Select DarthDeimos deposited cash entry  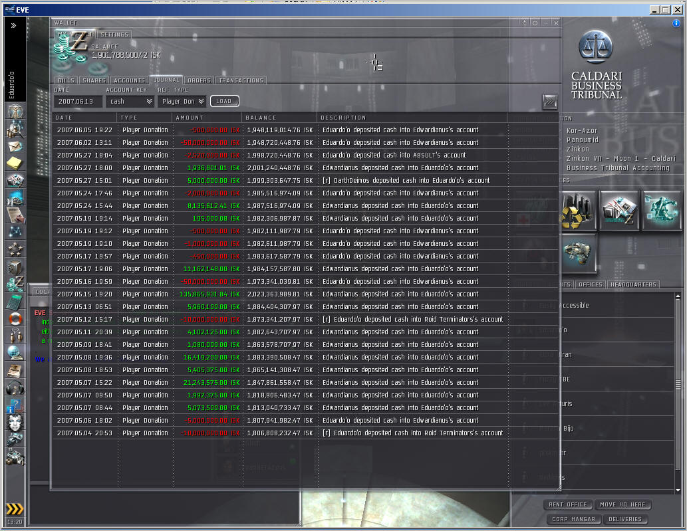point(305,180)
